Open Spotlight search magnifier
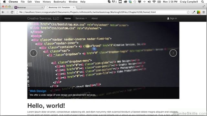The height and width of the screenshot is (116, 207). 202,2
